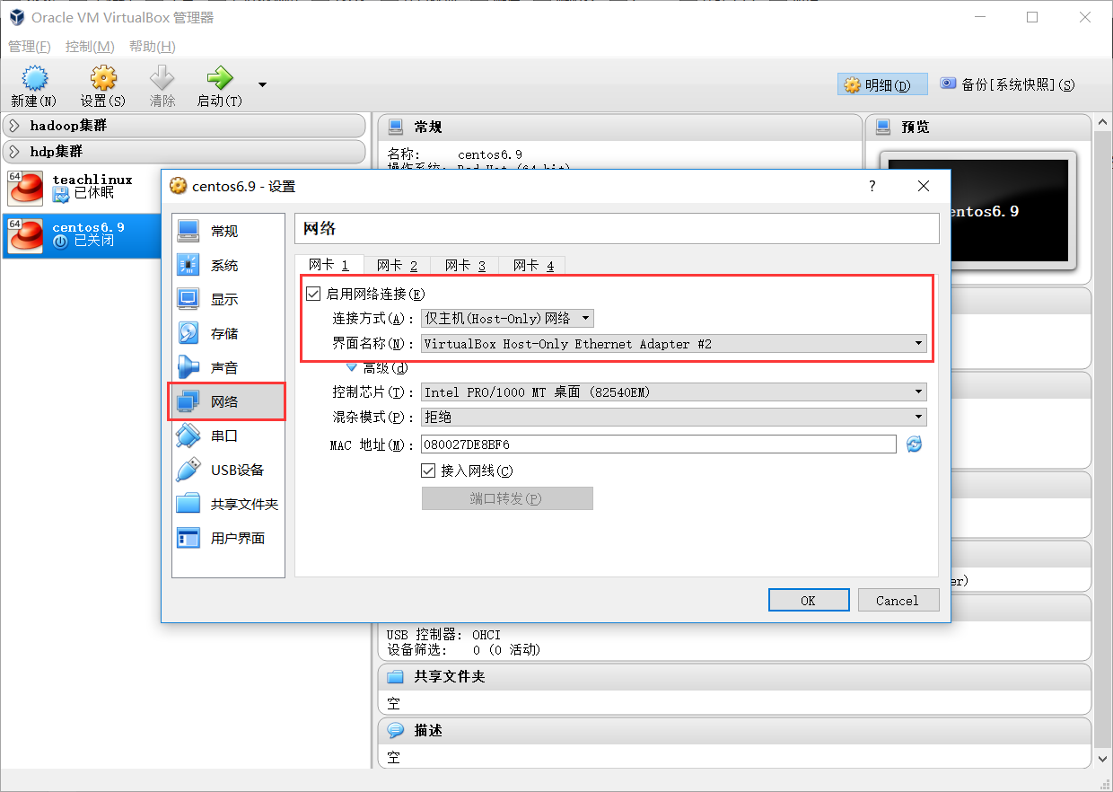Click the VirtualBox title bar icon
The width and height of the screenshot is (1113, 792).
[17, 17]
